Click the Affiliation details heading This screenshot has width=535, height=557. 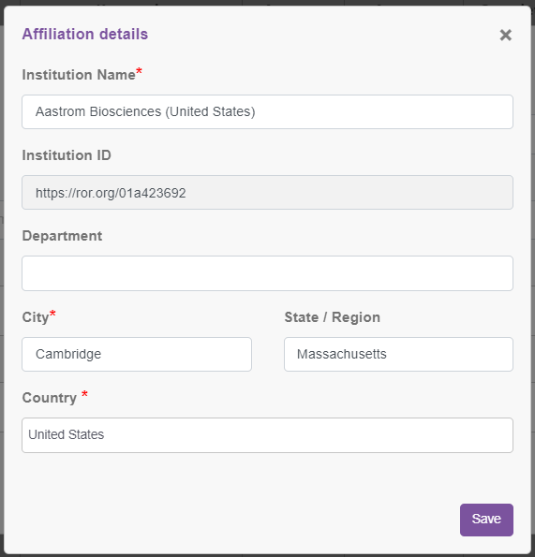point(85,34)
